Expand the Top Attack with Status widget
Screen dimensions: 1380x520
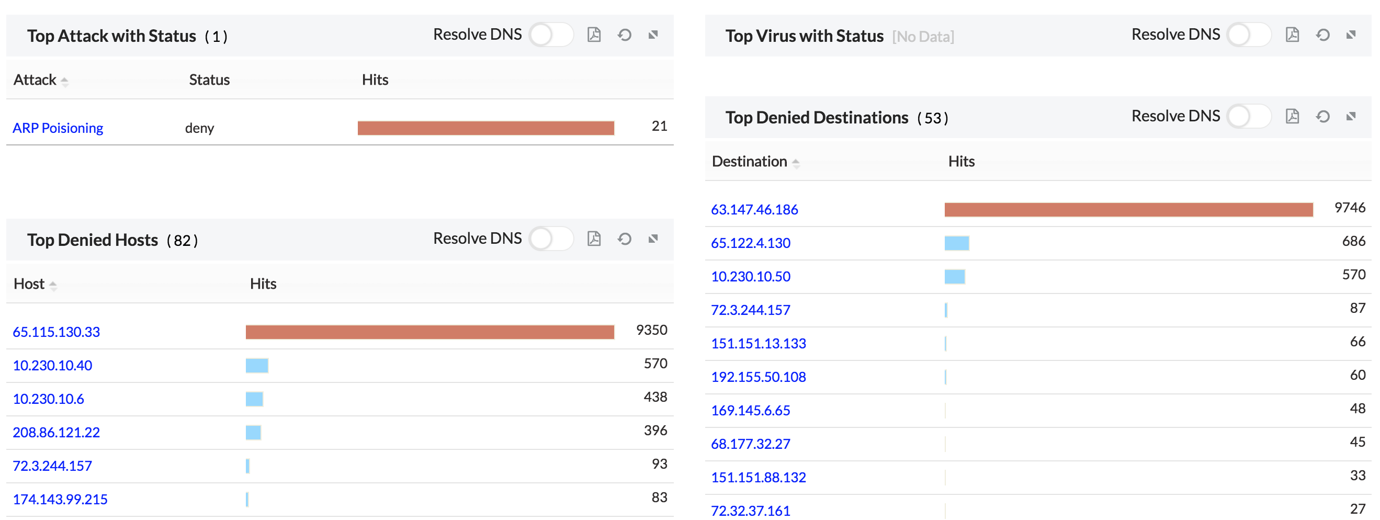pos(654,35)
